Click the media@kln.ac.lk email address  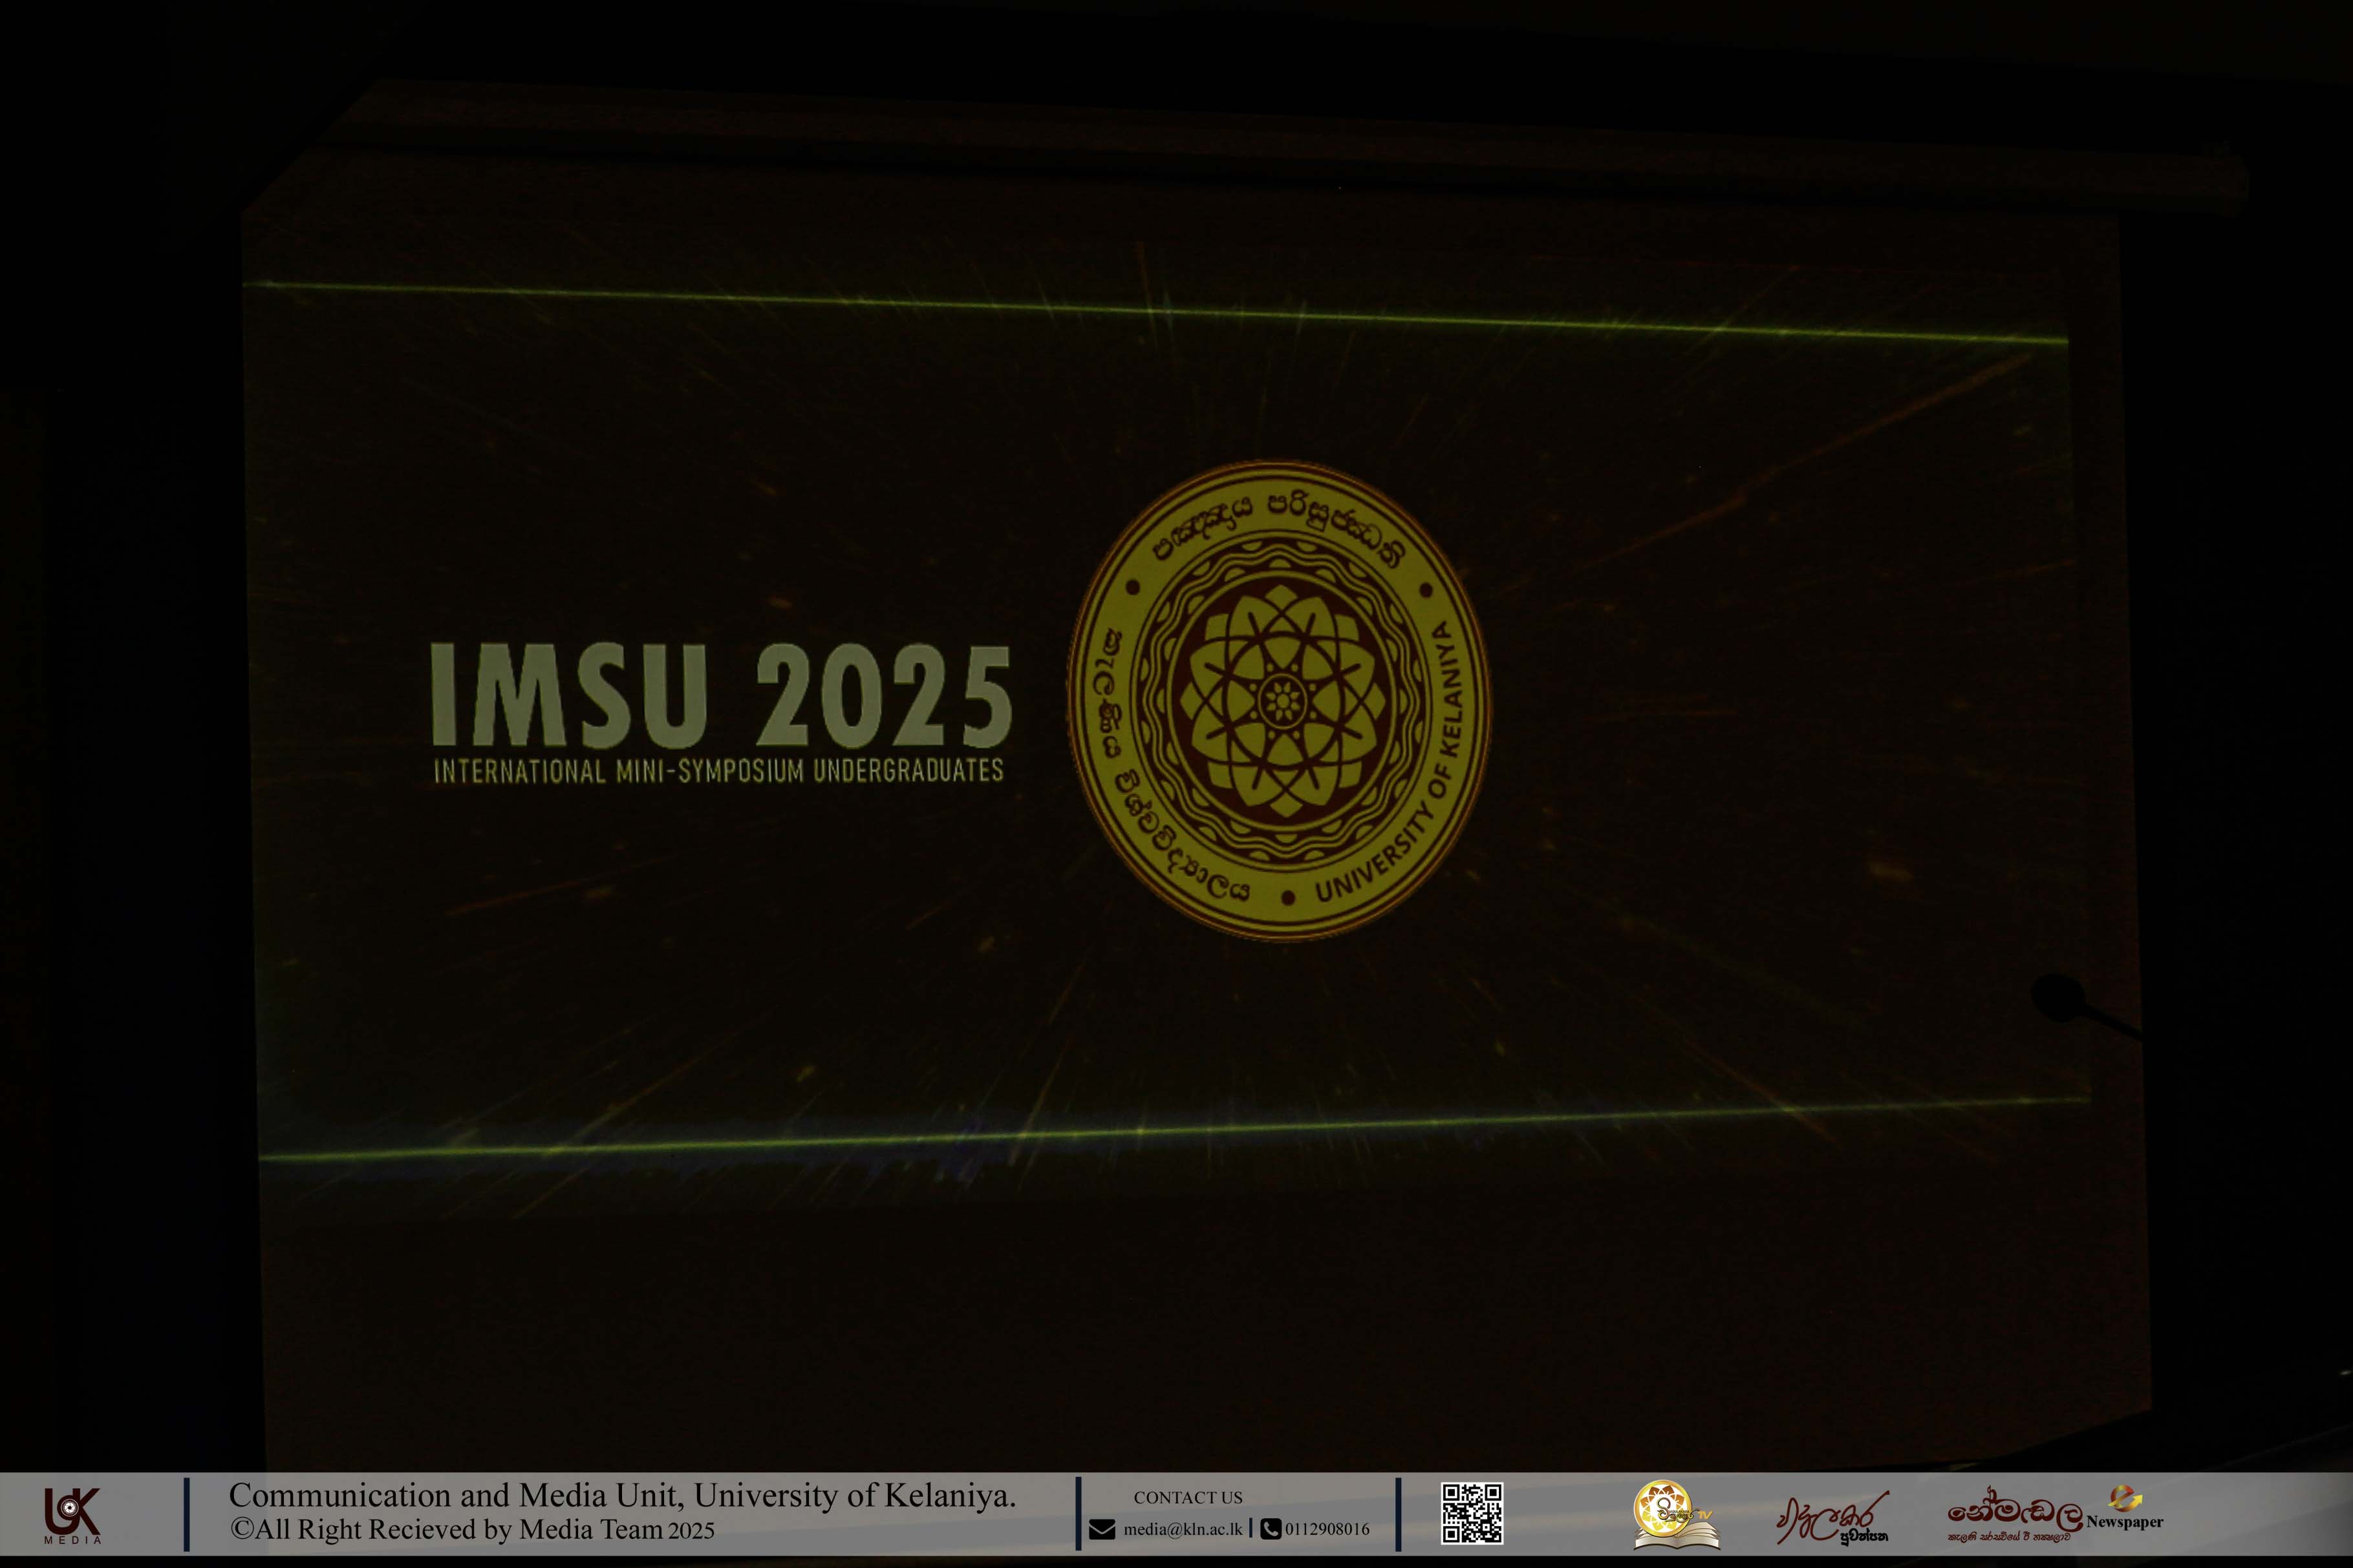[1183, 1529]
